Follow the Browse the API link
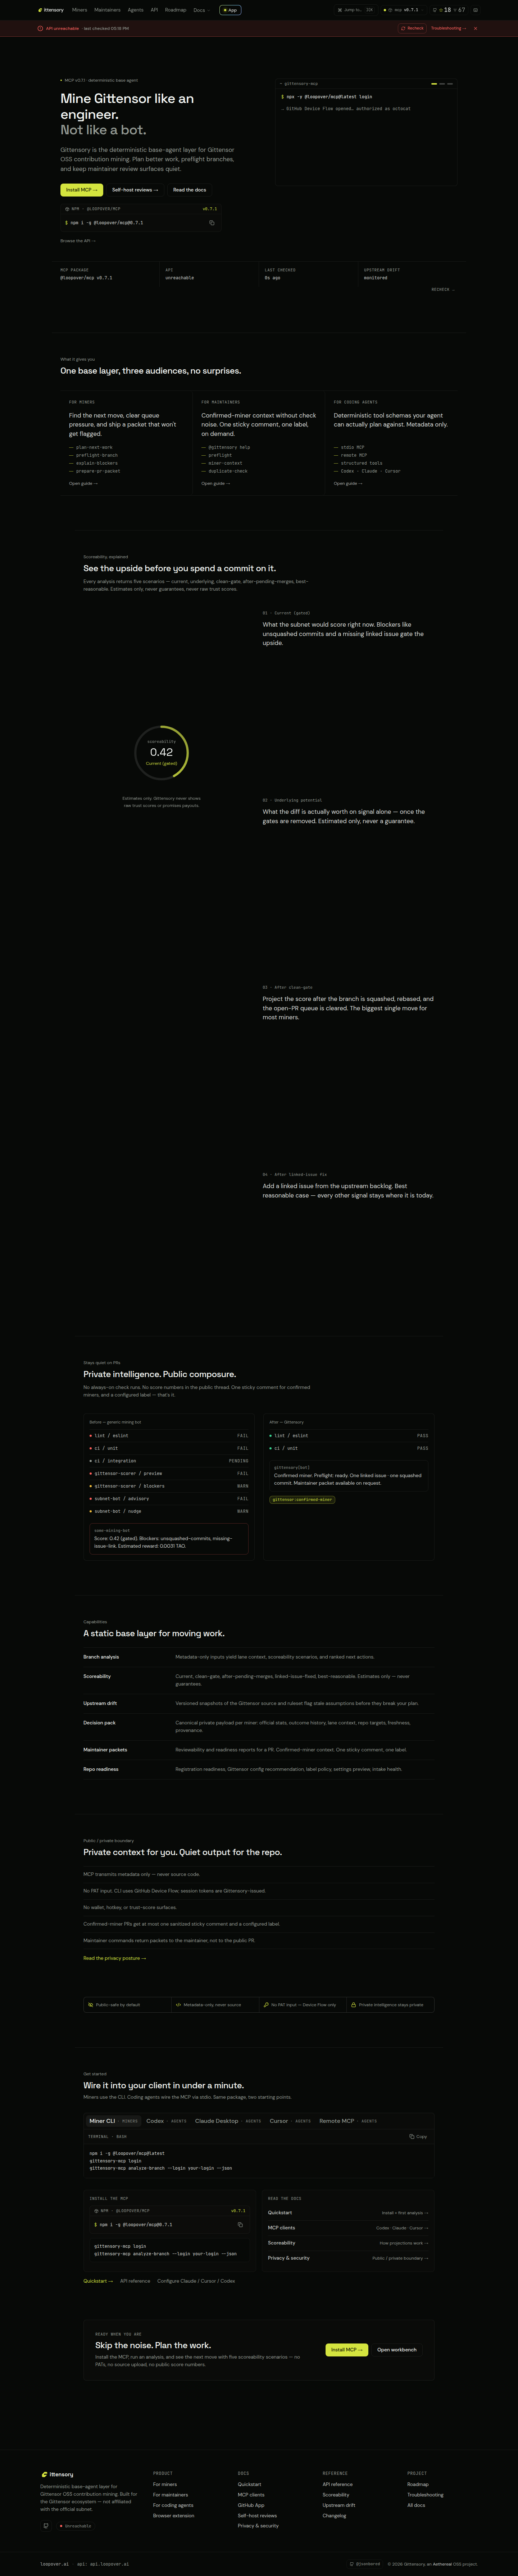518x2576 pixels. point(78,241)
